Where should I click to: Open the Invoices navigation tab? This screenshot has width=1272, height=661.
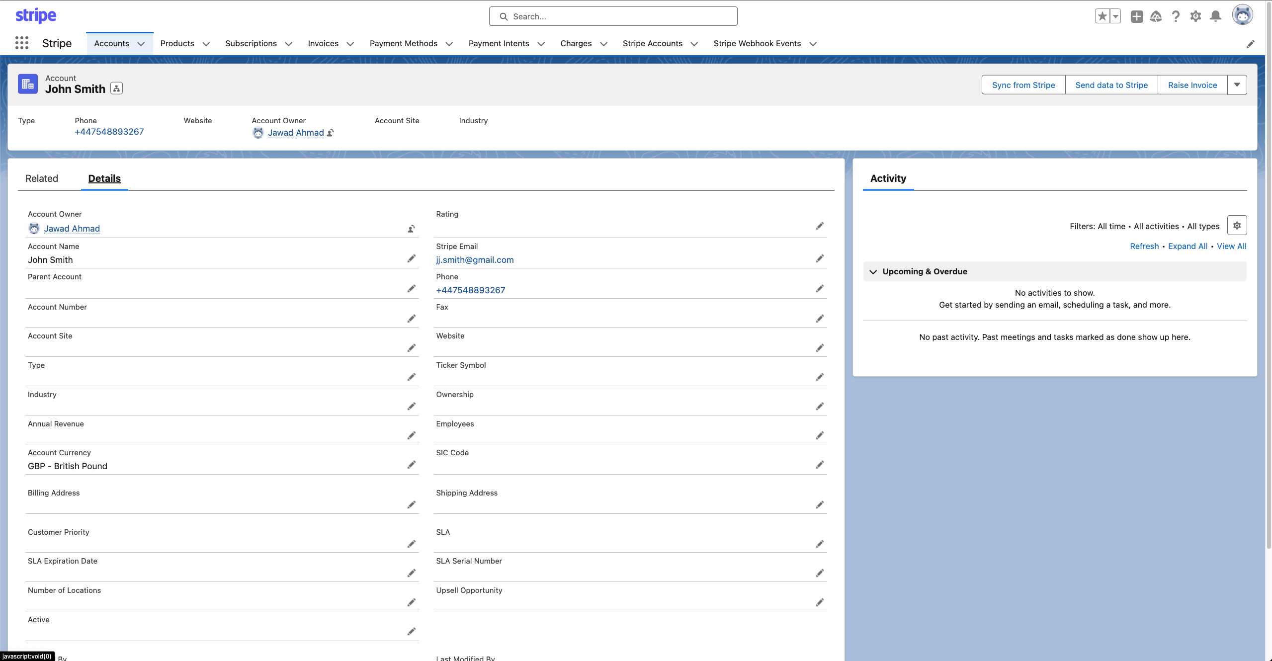[x=323, y=44]
